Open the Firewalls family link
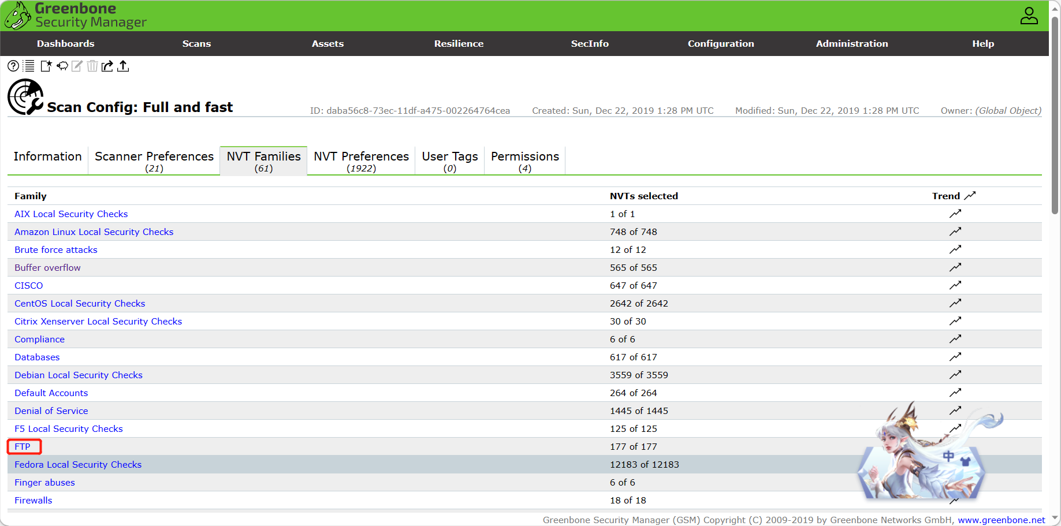The width and height of the screenshot is (1061, 526). click(33, 500)
